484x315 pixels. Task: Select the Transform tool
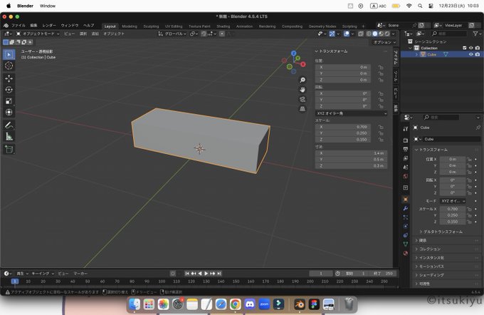pos(9,112)
